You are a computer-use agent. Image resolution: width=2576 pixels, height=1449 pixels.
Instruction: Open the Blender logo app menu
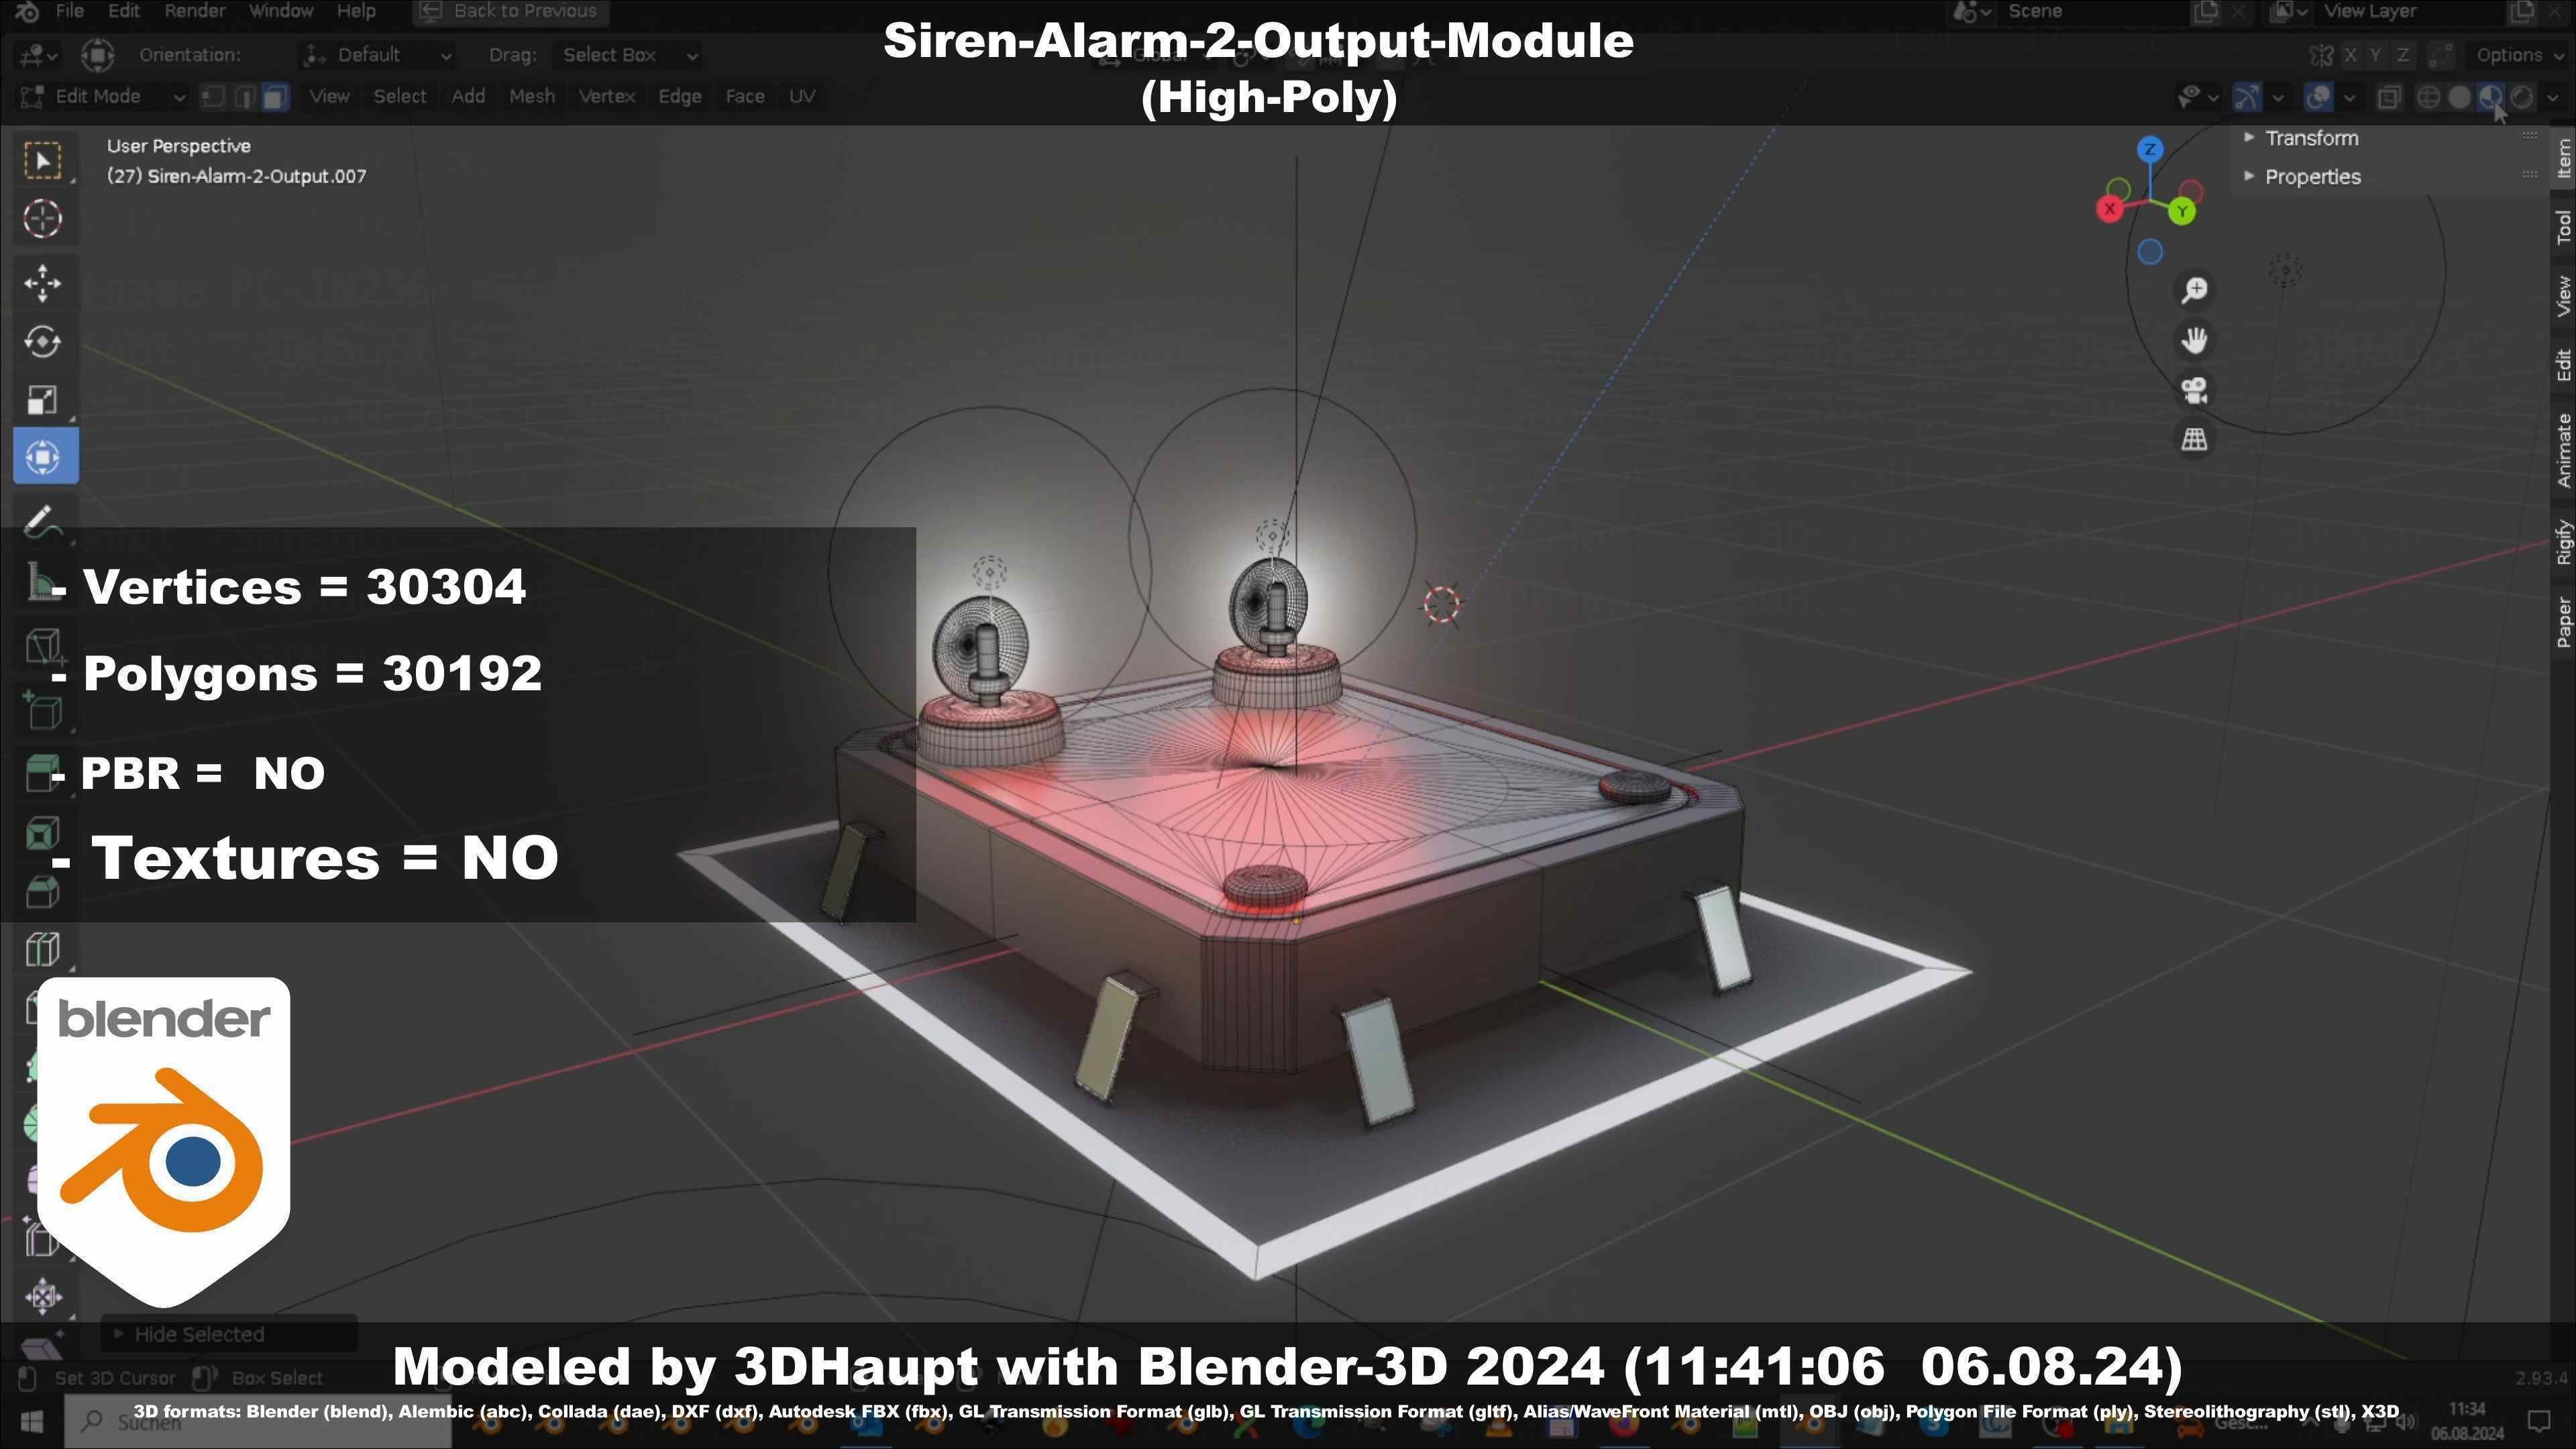tap(27, 11)
